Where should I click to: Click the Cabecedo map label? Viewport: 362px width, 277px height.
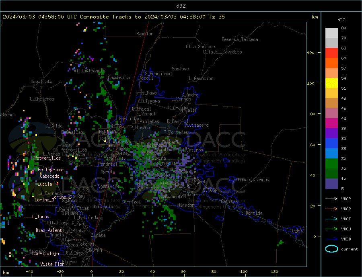click(x=49, y=176)
